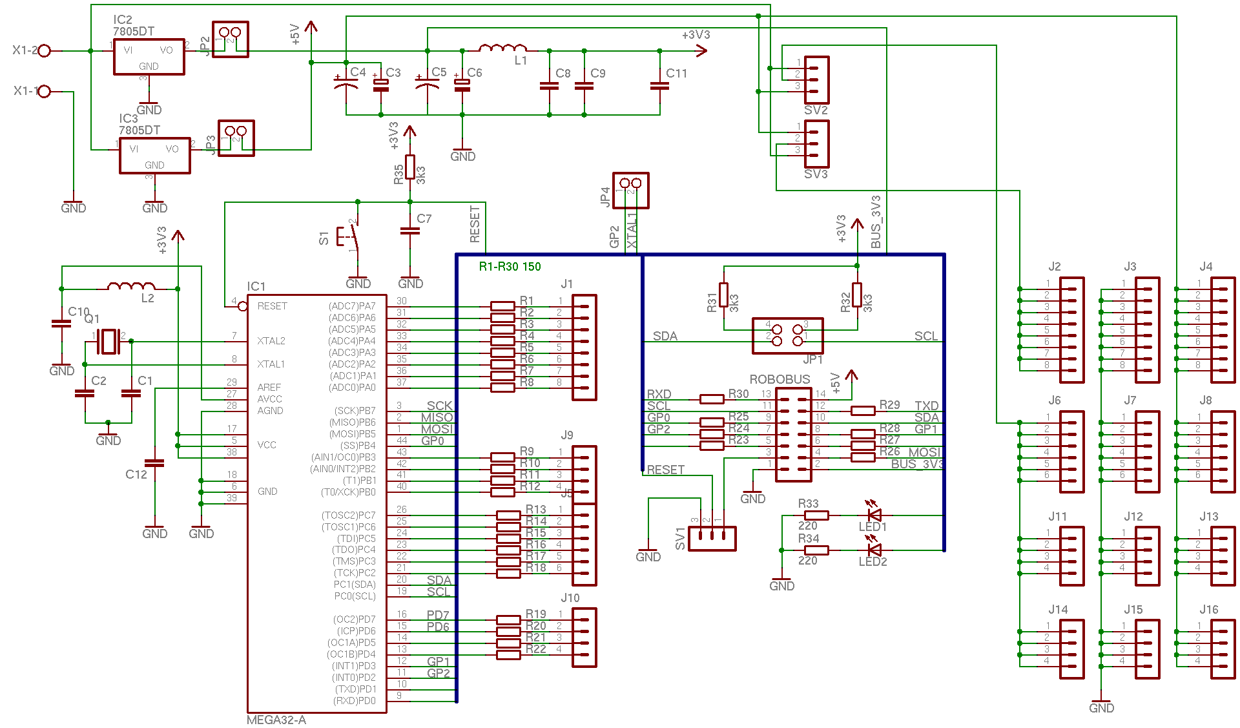Click the SV1 three-pin header
1240x728 pixels.
click(712, 538)
